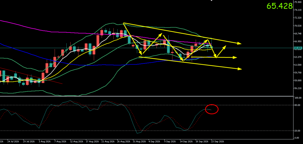The height and width of the screenshot is (144, 303).
Task: Click the 23 Sep 2026 date on time axis
Action: tap(218, 141)
